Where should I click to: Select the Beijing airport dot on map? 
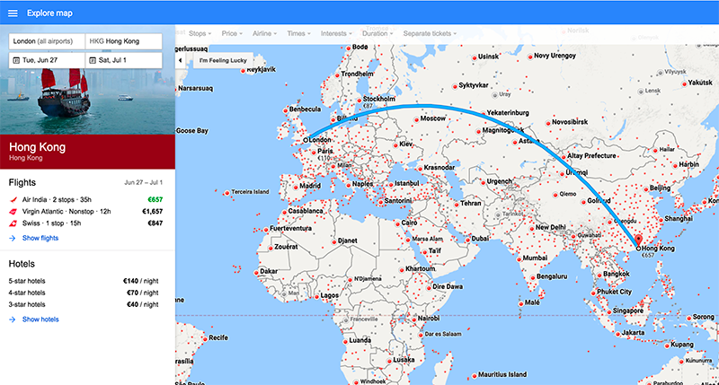click(x=646, y=188)
